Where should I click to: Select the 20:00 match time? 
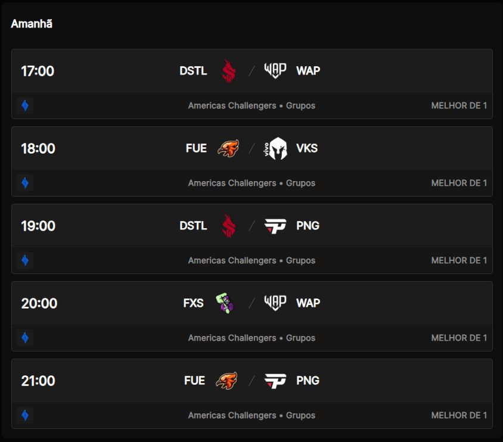coord(39,303)
